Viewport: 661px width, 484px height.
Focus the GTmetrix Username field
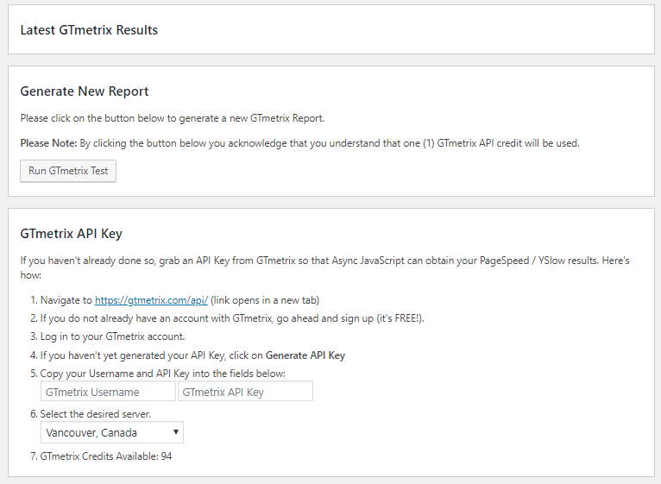(x=108, y=391)
